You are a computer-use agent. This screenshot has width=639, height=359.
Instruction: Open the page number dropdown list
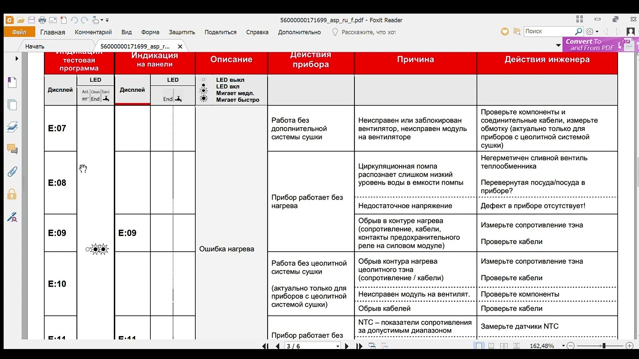pyautogui.click(x=338, y=346)
